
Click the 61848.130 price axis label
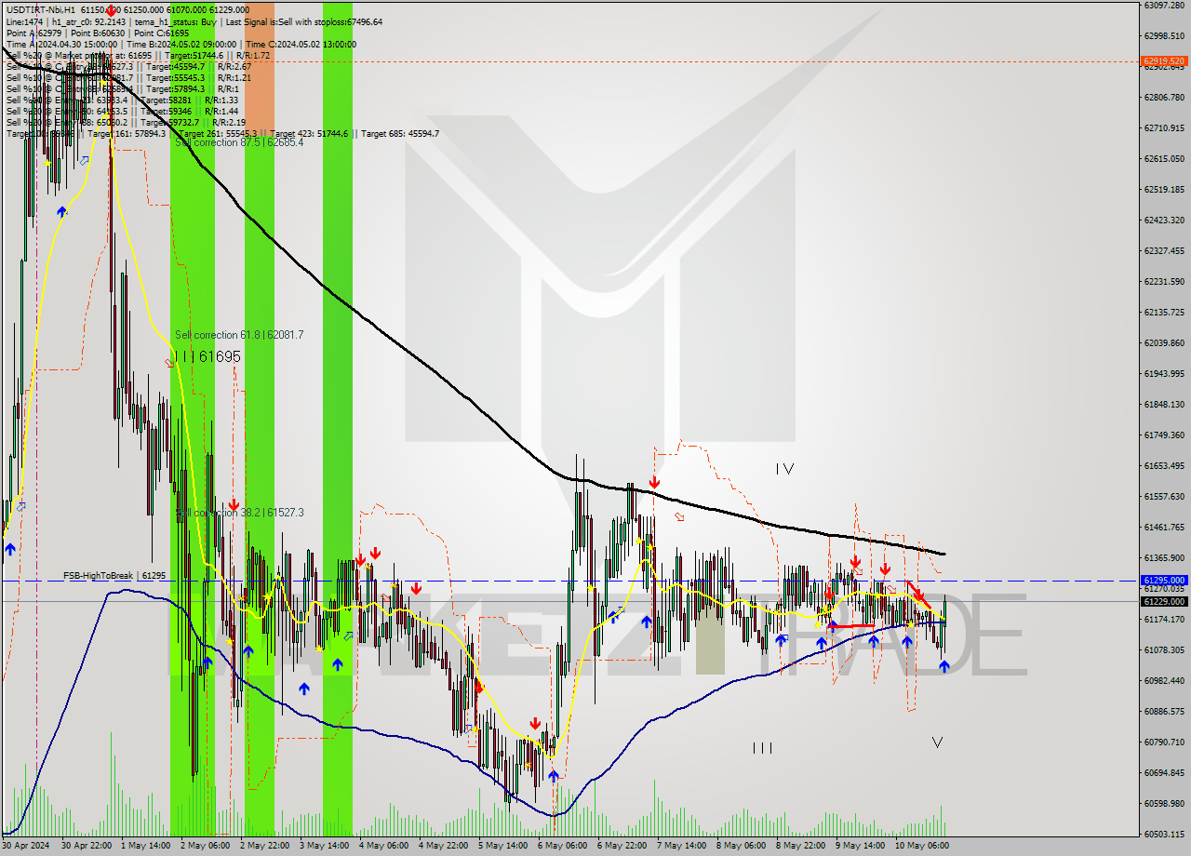coord(1164,404)
